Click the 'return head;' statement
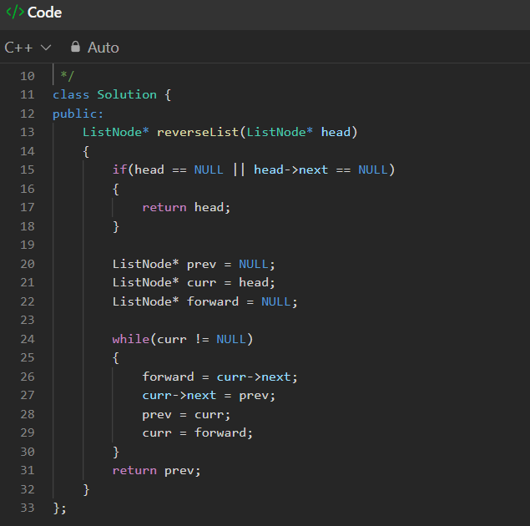530x526 pixels. [186, 207]
